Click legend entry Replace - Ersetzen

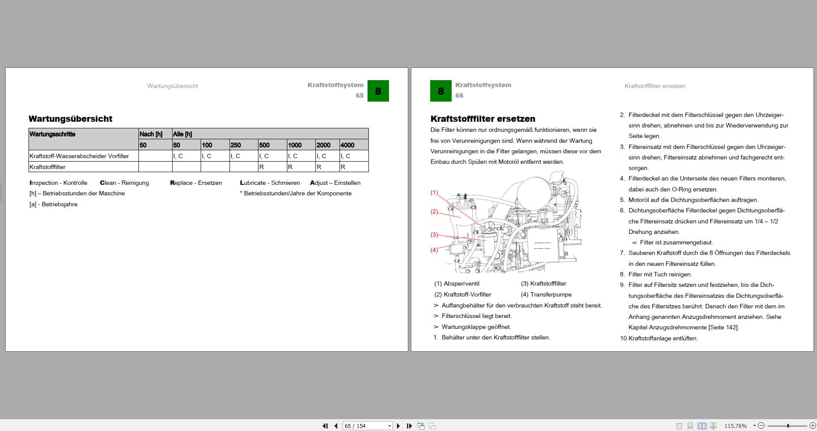pos(196,183)
